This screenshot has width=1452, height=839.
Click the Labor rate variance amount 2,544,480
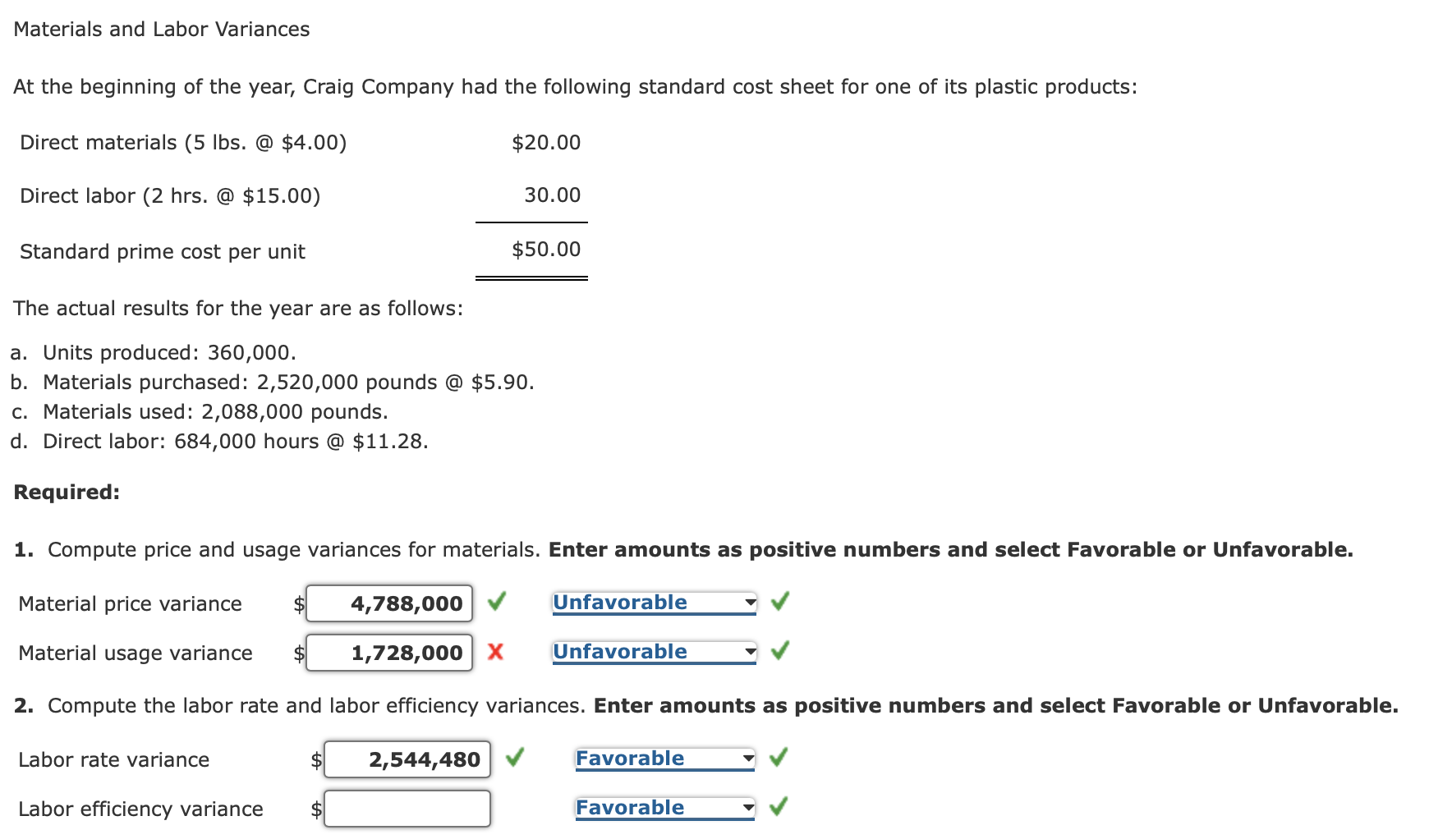pyautogui.click(x=407, y=759)
